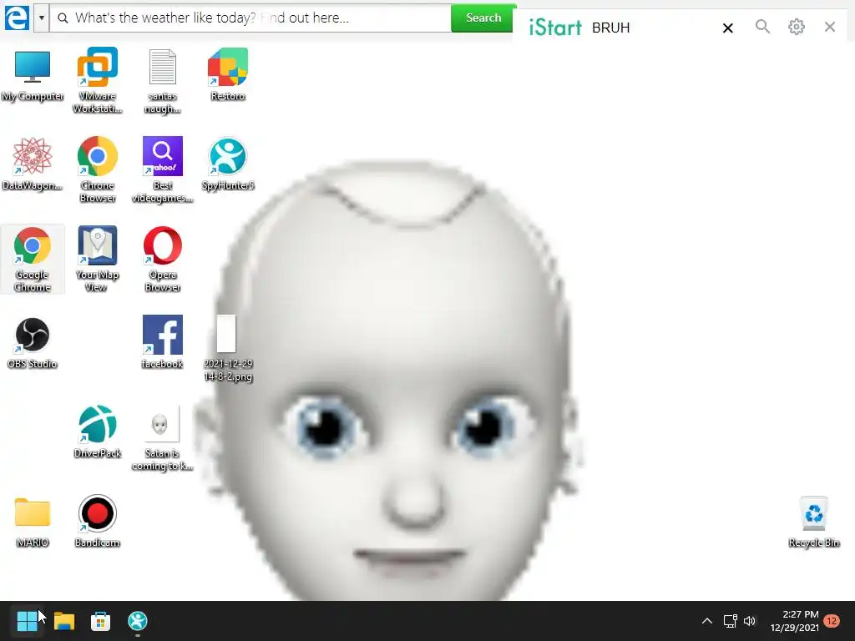The width and height of the screenshot is (855, 641).
Task: Open the Recycle Bin
Action: [x=813, y=522]
